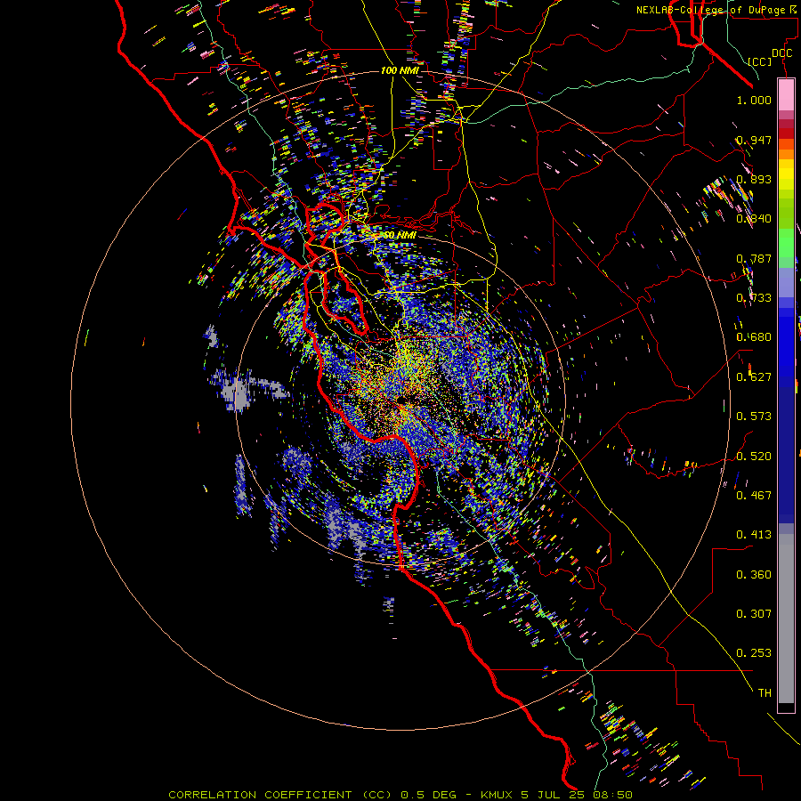
Task: Click the 50 NMI range ring label
Action: coord(400,235)
